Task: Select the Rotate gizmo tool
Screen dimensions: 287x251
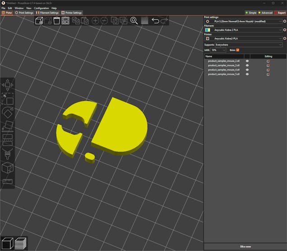Action: 8,113
